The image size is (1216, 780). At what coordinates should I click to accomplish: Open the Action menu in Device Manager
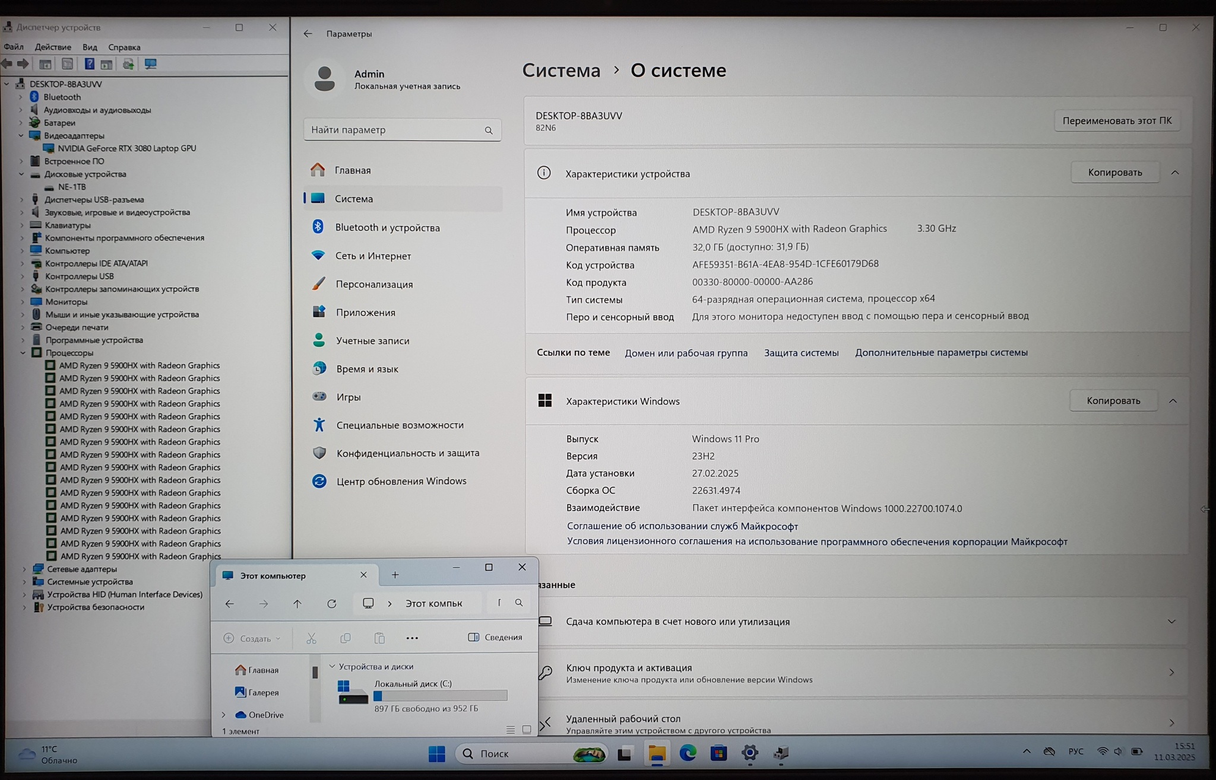(53, 47)
